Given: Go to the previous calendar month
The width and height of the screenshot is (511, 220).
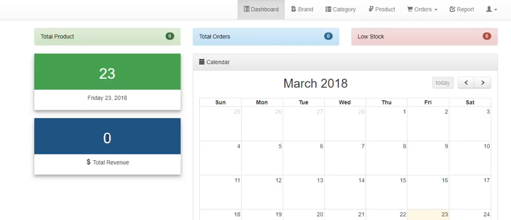Looking at the screenshot, I should (466, 82).
